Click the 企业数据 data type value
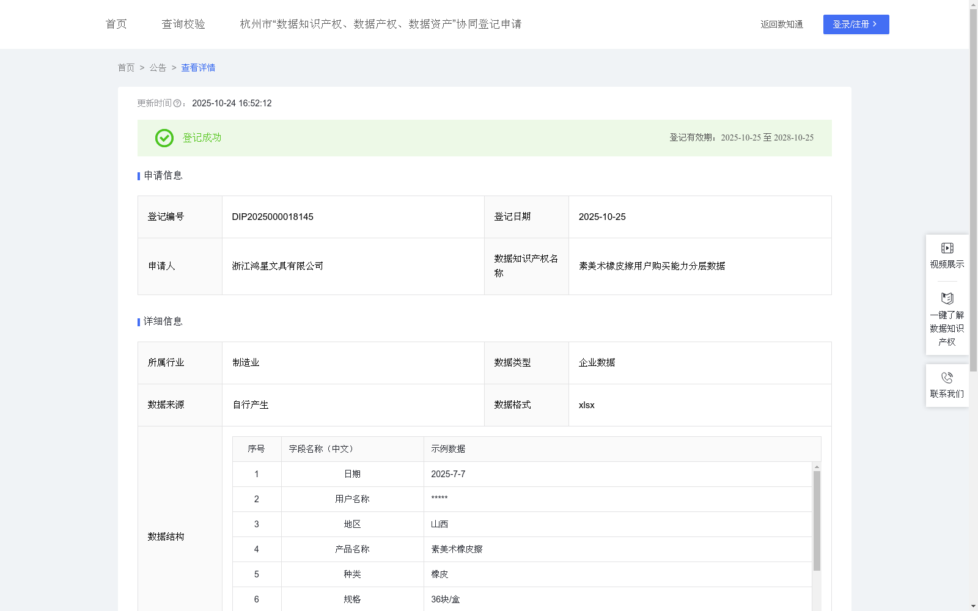This screenshot has height=611, width=978. click(597, 363)
